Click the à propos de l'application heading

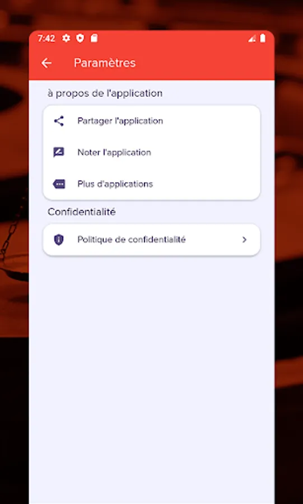point(105,94)
